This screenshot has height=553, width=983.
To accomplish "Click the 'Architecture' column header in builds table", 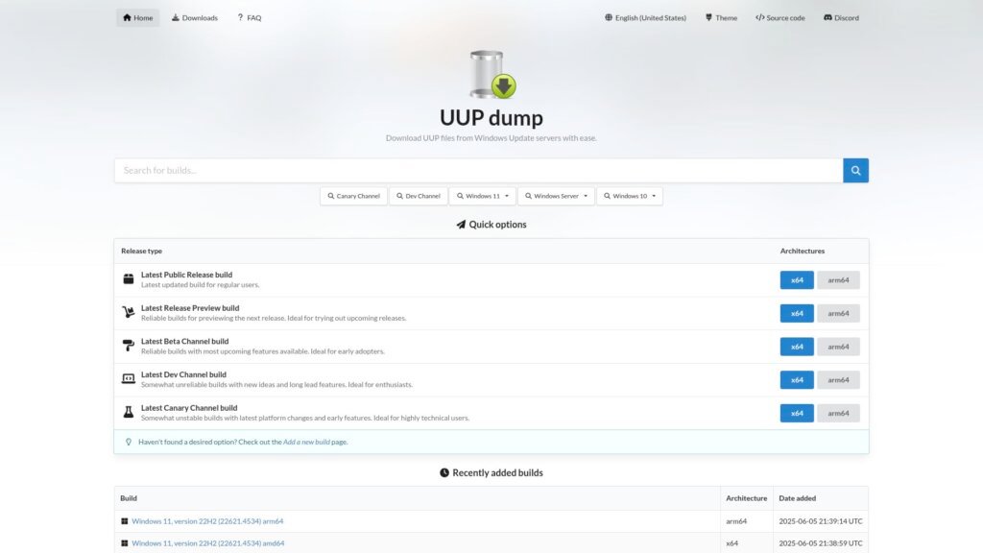I will (x=747, y=498).
